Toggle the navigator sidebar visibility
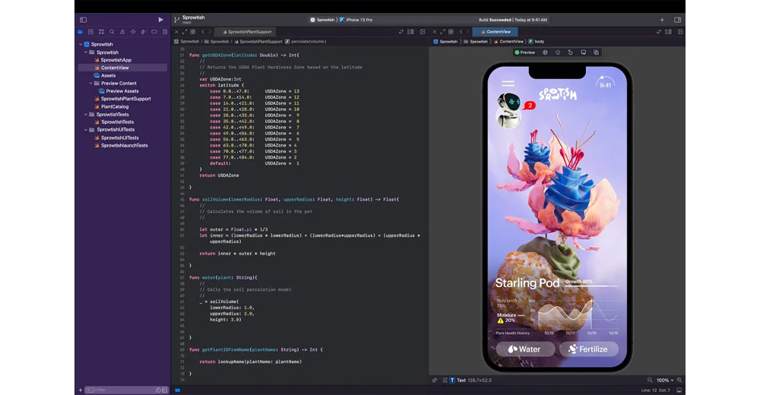The width and height of the screenshot is (760, 395). (x=83, y=20)
